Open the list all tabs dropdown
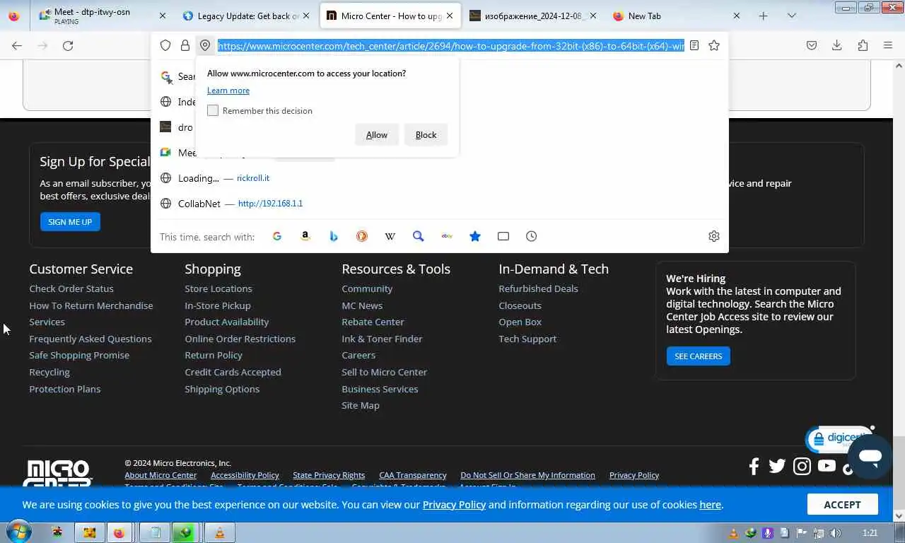This screenshot has height=543, width=905. click(x=792, y=16)
